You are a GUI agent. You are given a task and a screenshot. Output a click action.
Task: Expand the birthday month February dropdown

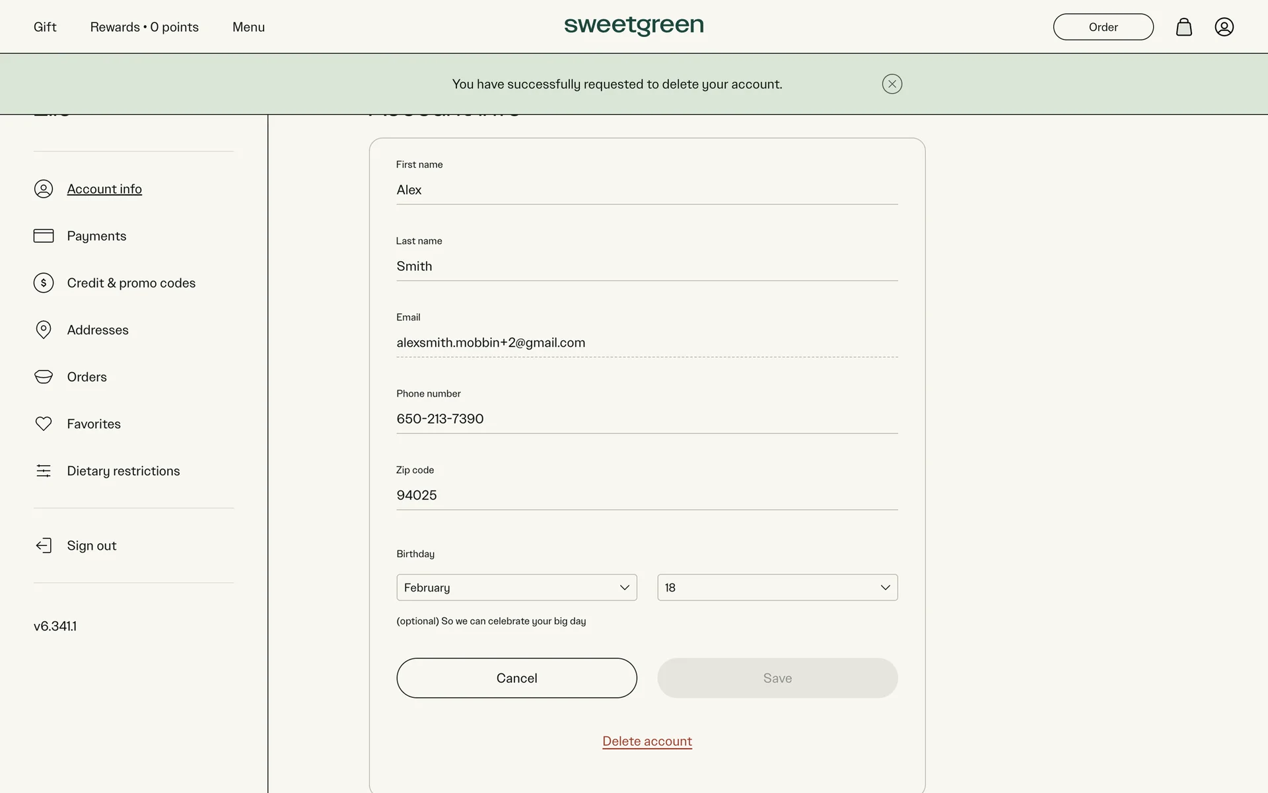[x=516, y=587]
